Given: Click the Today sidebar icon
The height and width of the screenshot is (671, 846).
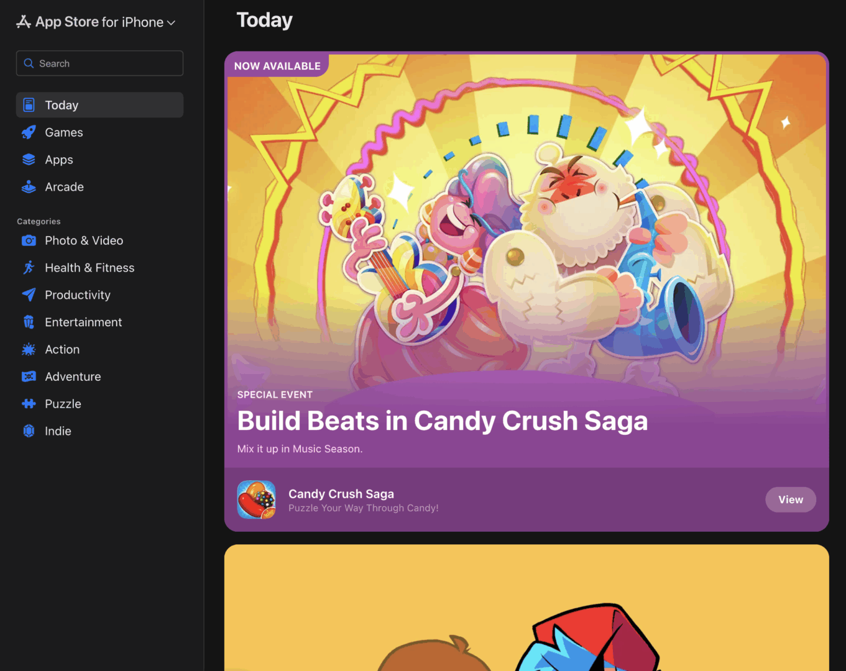Looking at the screenshot, I should coord(29,104).
